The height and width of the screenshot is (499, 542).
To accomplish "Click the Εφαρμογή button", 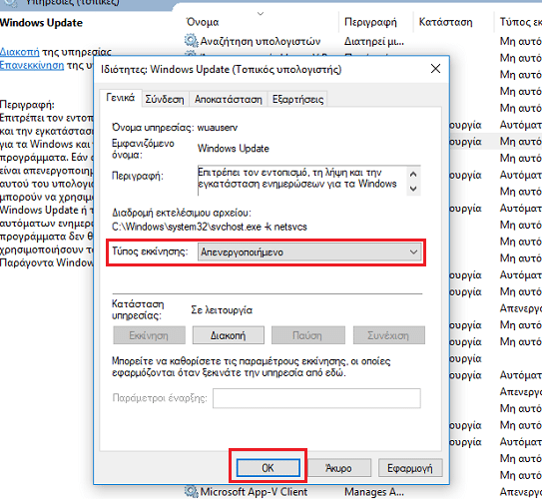I will point(410,468).
